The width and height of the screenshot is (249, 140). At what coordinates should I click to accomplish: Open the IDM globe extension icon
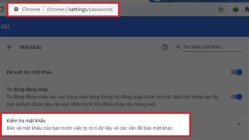click(x=235, y=9)
